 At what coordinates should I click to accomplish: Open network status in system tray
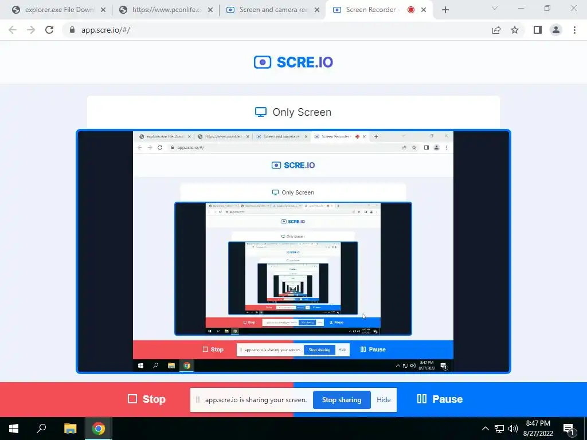click(499, 429)
